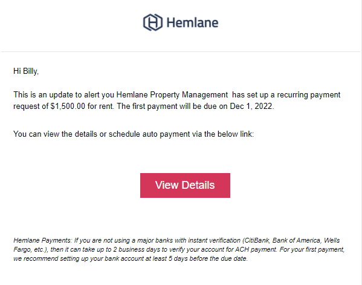
Task: Click the Hemlane wordmark in header
Action: point(192,22)
